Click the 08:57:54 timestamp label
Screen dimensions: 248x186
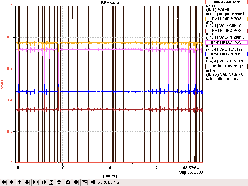pyautogui.click(x=191, y=168)
